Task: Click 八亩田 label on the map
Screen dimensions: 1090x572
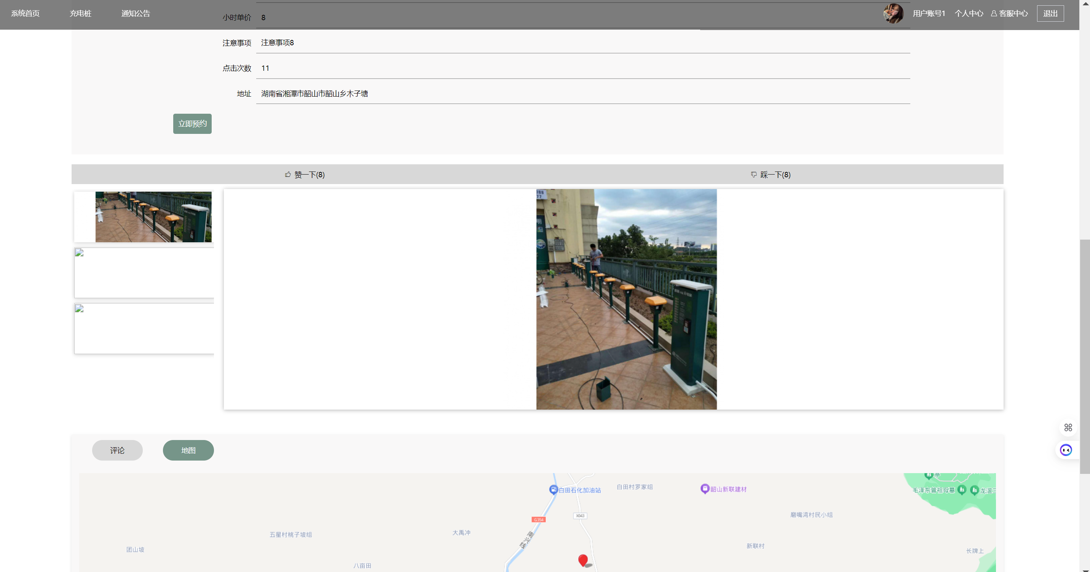Action: coord(362,566)
